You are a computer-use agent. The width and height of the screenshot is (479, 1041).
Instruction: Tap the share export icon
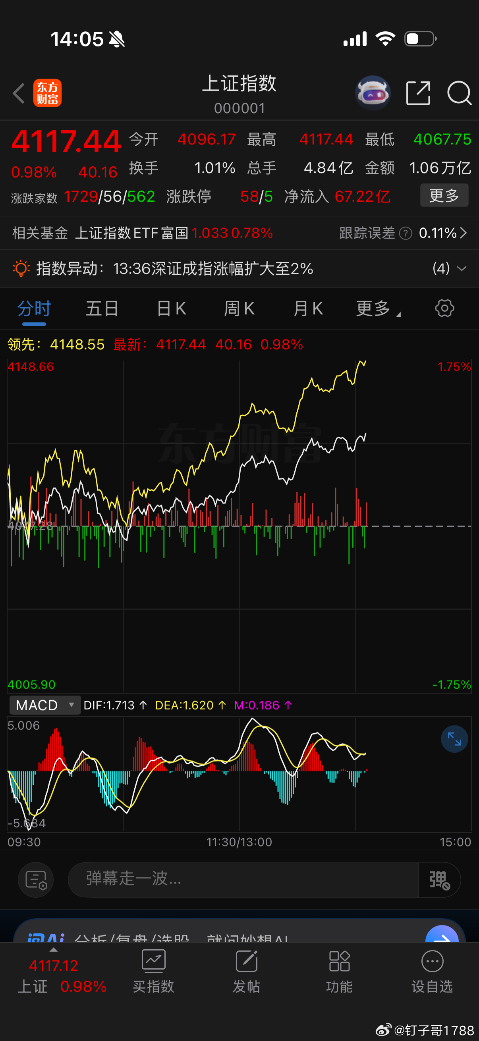(418, 93)
